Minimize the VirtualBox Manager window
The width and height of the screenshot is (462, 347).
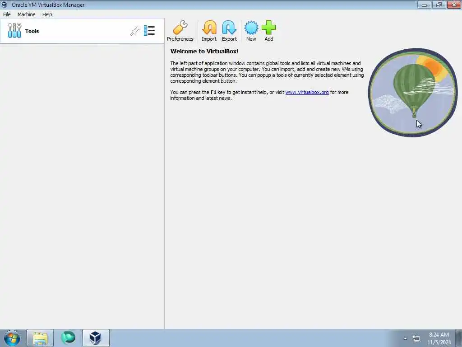click(424, 5)
